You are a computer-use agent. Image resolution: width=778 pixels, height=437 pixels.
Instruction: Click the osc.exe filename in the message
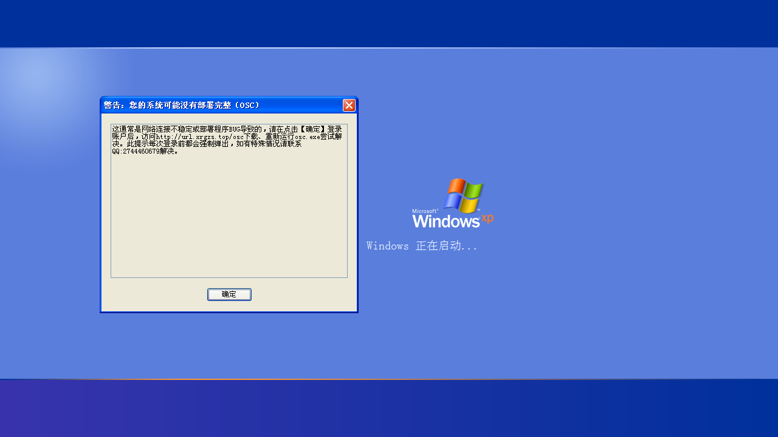pyautogui.click(x=307, y=137)
